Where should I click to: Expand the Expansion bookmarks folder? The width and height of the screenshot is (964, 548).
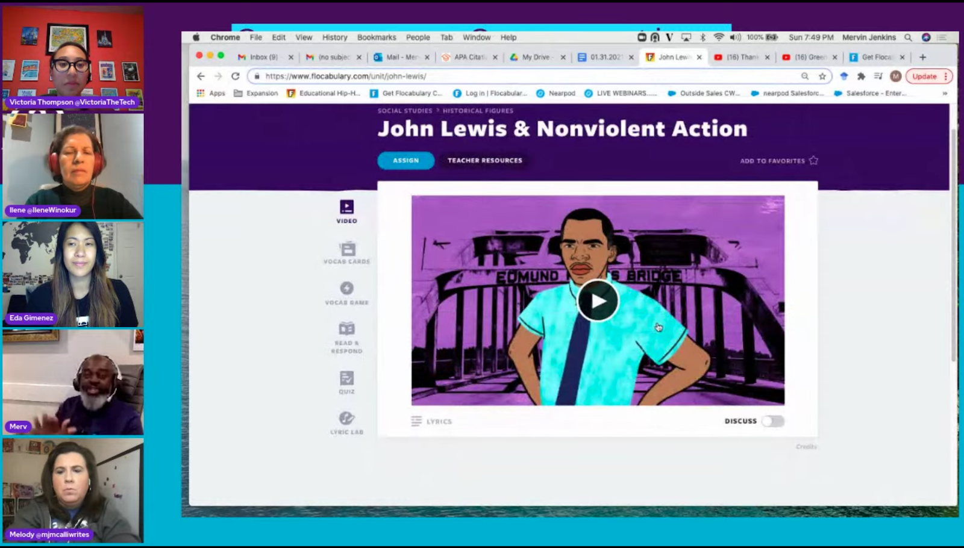(256, 93)
